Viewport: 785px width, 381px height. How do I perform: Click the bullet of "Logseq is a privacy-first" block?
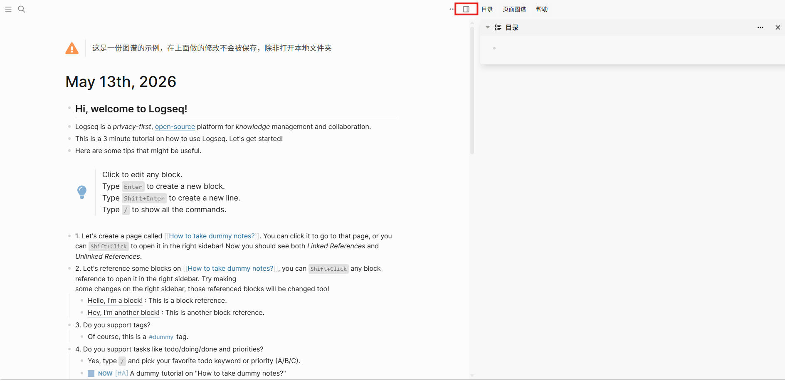tap(69, 126)
